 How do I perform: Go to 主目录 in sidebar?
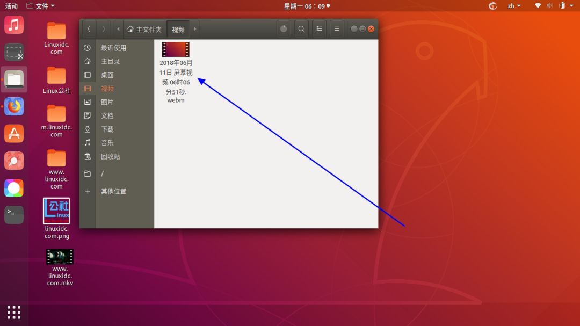point(110,61)
